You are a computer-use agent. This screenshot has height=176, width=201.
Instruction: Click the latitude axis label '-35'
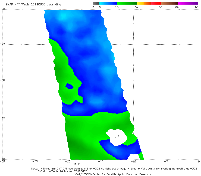pyautogui.click(x=2, y=118)
